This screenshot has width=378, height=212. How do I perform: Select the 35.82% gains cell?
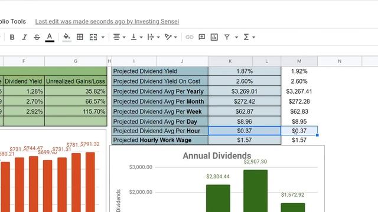[x=76, y=91]
